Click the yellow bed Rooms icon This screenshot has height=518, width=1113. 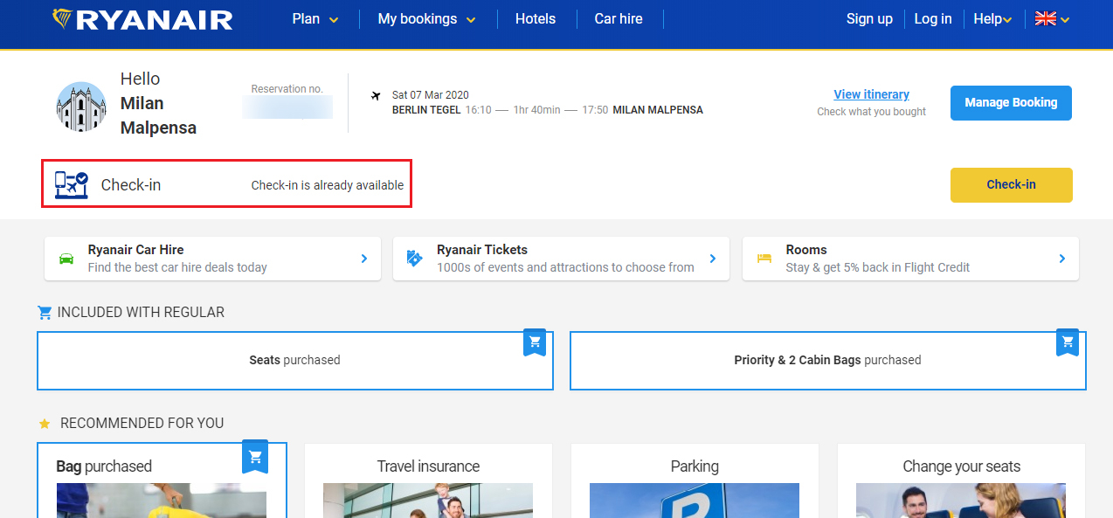coord(764,259)
